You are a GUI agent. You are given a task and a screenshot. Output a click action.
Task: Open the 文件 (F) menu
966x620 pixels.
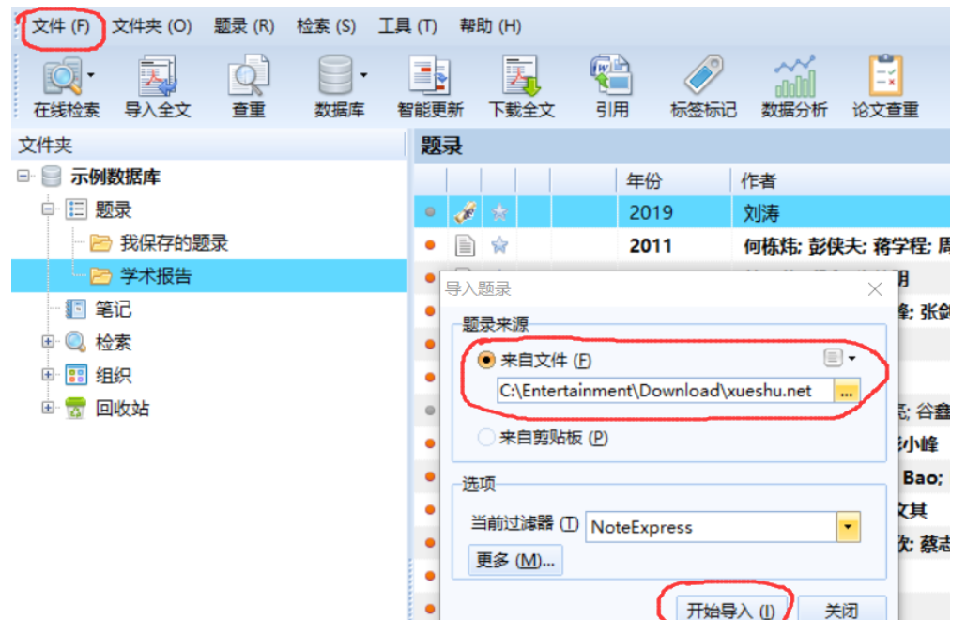[x=60, y=26]
